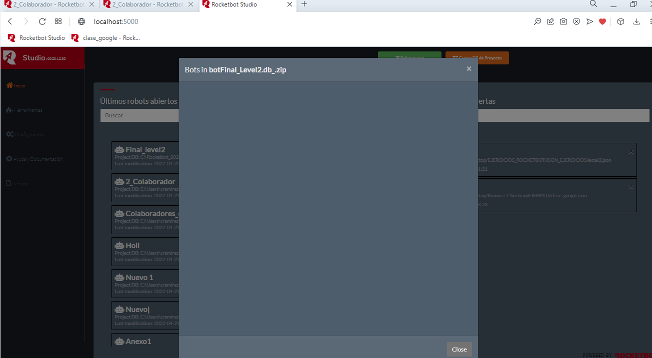
Task: Open the browser downloads icon
Action: pos(636,21)
